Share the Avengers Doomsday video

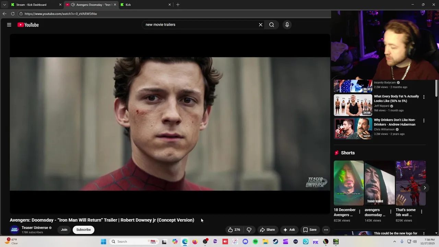[x=267, y=230]
